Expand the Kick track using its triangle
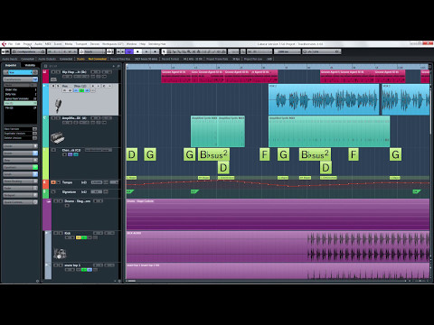Viewport: 434px width, 325px height. [47, 233]
